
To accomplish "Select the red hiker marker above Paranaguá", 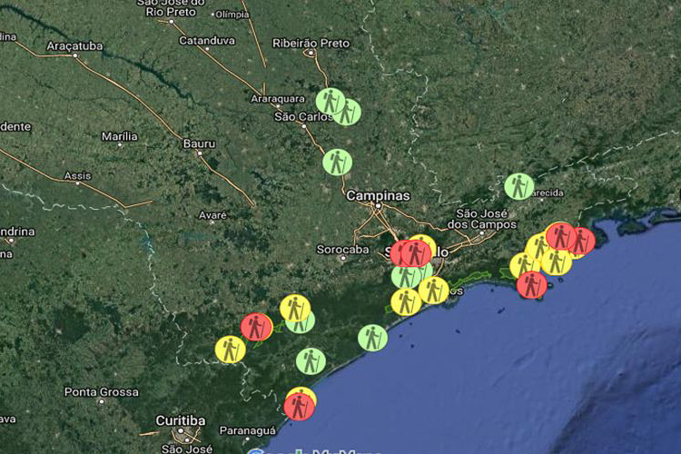I will click(x=299, y=406).
